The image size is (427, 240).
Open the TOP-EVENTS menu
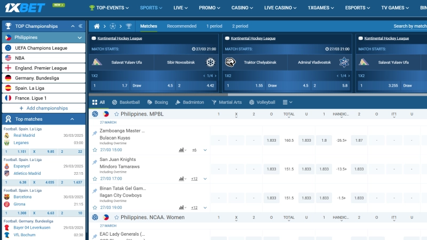(109, 7)
